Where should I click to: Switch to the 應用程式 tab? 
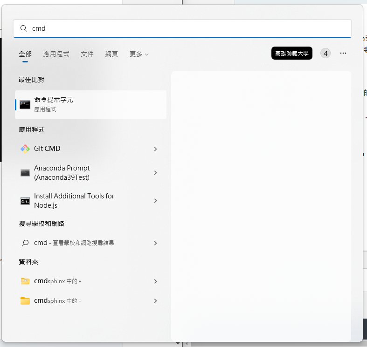click(x=56, y=54)
